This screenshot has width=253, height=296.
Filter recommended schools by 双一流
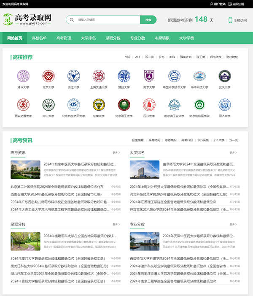click(149, 57)
